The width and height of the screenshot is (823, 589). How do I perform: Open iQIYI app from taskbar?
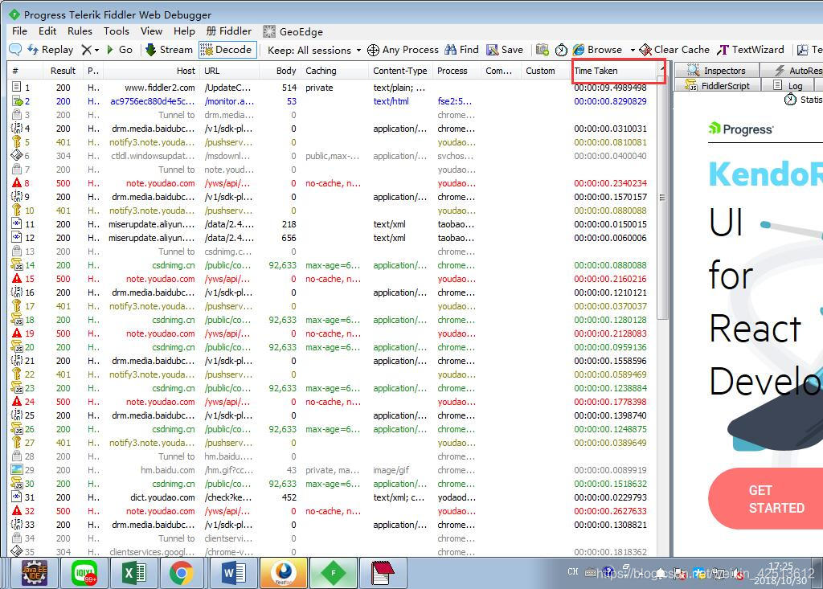[x=84, y=572]
